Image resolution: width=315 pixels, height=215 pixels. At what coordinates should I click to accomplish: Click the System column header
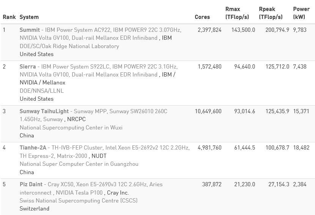(x=29, y=17)
